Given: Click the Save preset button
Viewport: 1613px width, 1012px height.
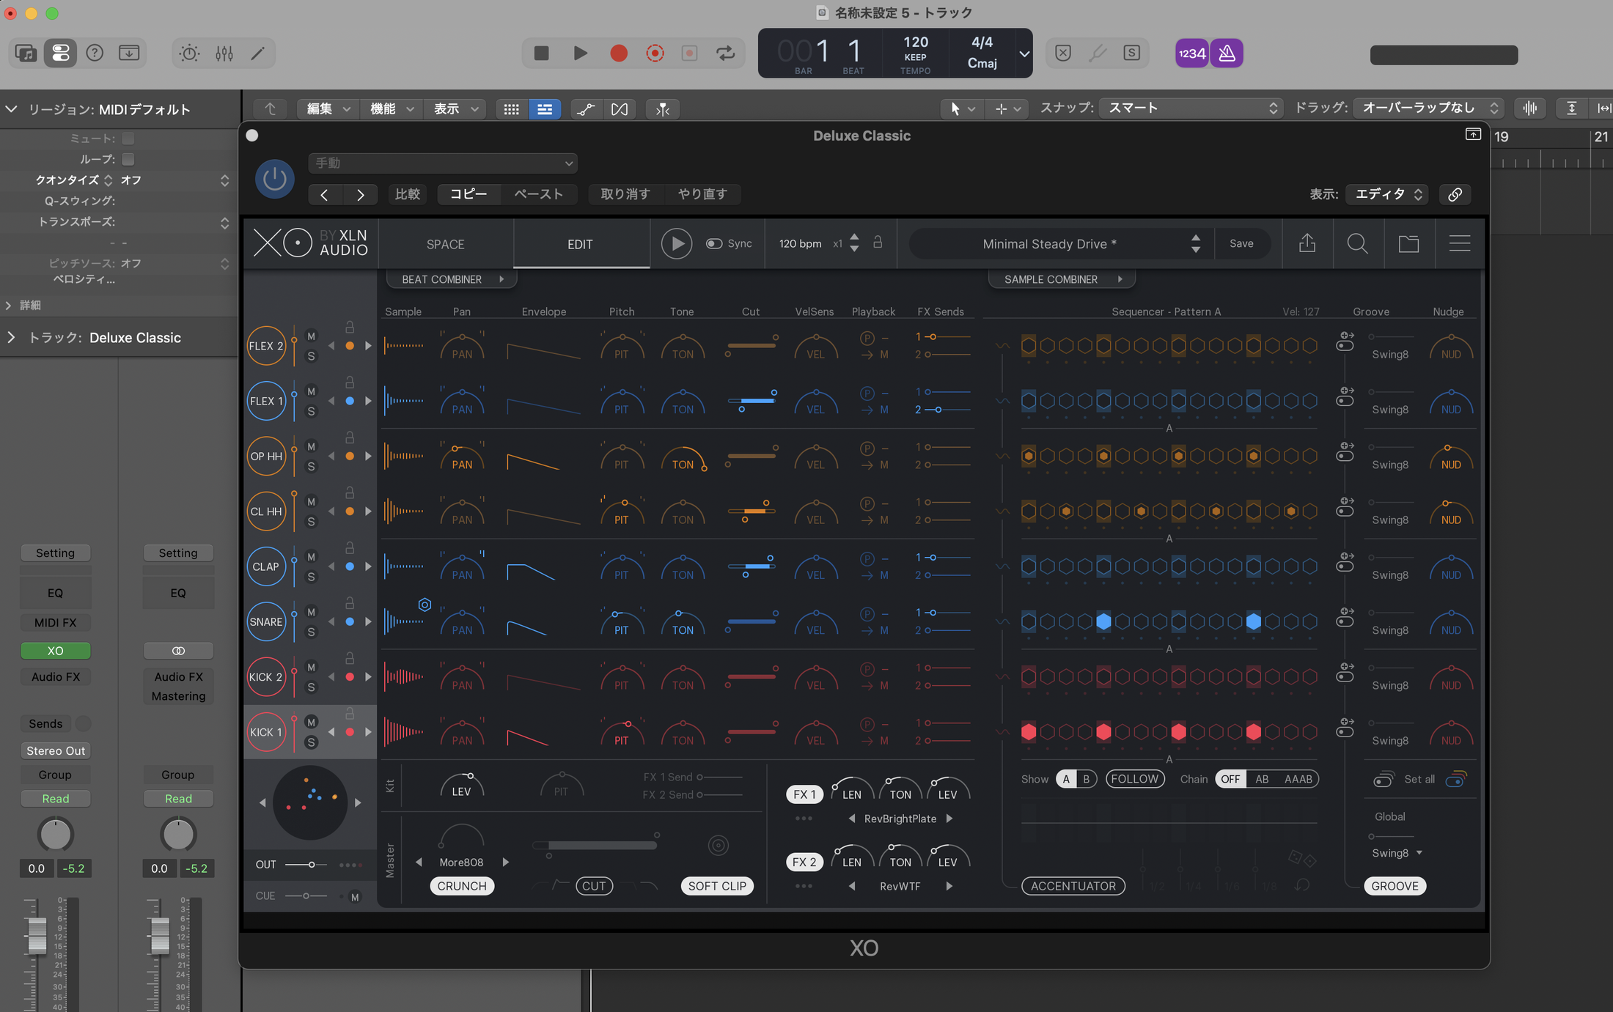Looking at the screenshot, I should tap(1241, 243).
